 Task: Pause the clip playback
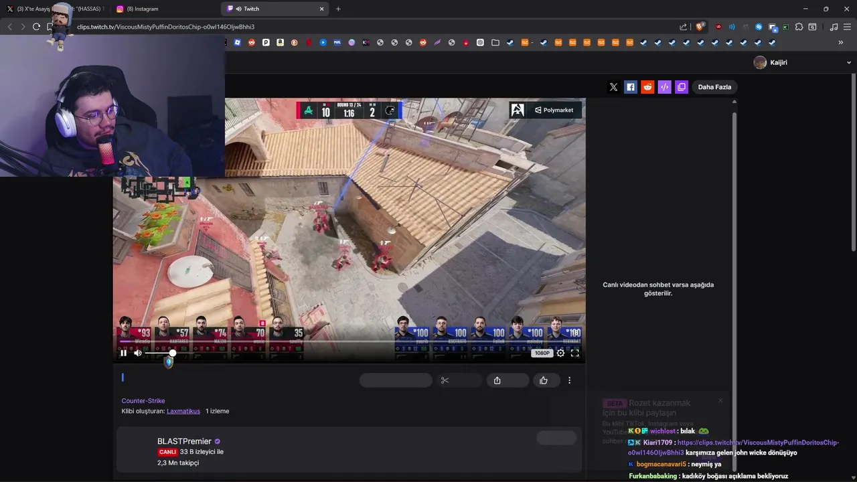point(123,353)
